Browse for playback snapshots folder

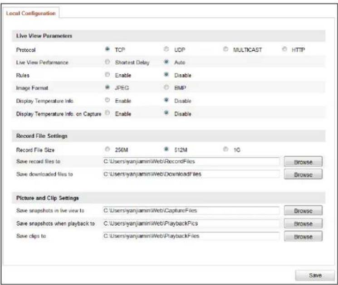click(x=303, y=224)
